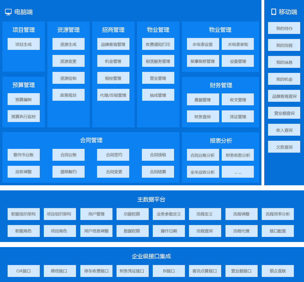Open 凭证管理 under finance management
304x282 pixels.
(x=238, y=116)
